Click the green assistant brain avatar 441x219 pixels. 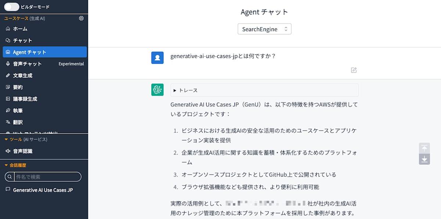point(157,90)
